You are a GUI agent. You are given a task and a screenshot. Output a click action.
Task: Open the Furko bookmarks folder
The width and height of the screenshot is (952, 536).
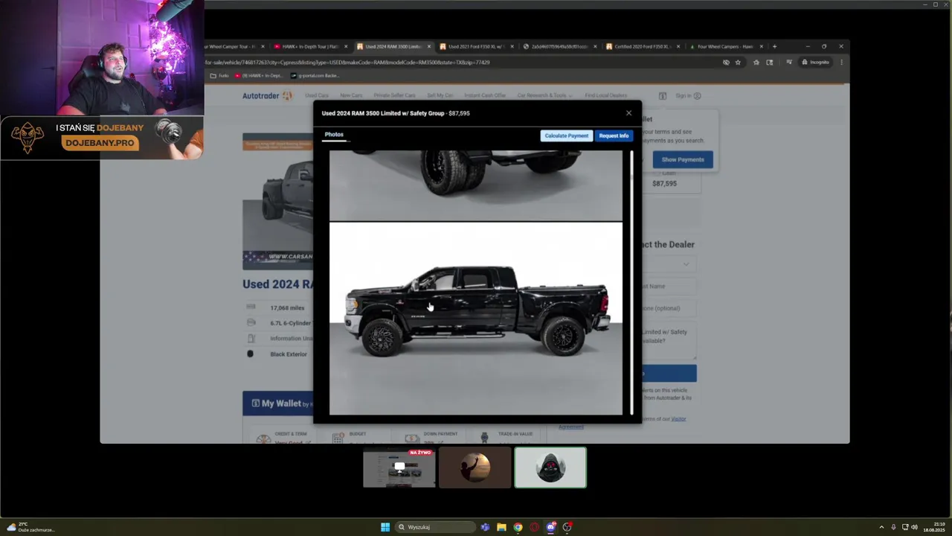(x=219, y=75)
